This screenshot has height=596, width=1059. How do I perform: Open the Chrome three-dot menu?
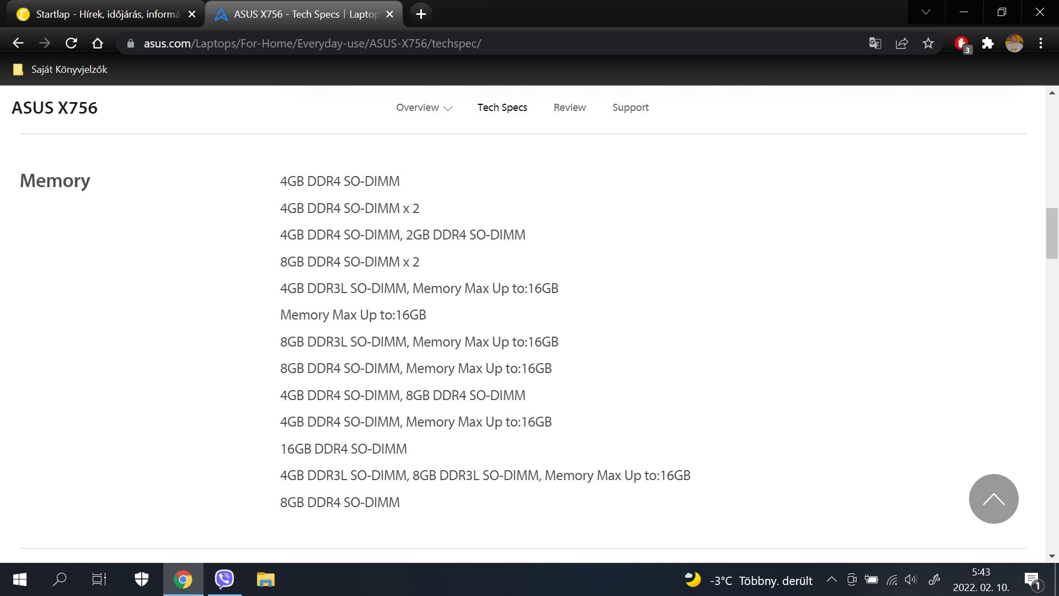point(1041,43)
